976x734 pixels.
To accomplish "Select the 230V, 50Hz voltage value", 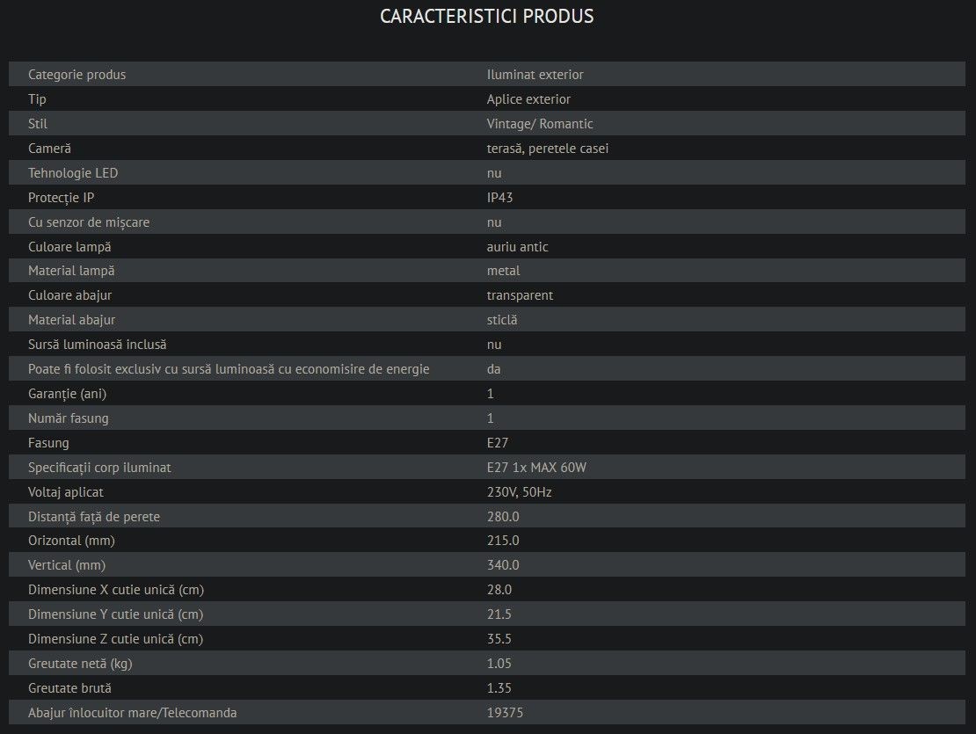I will point(519,492).
